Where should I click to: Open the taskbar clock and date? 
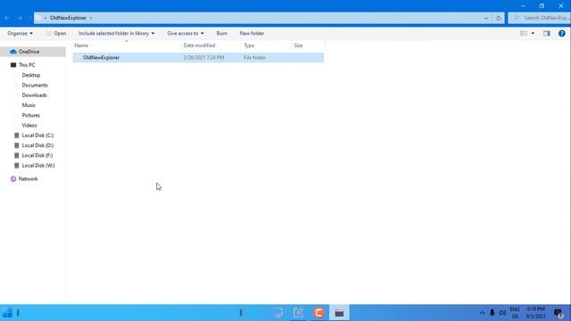535,313
